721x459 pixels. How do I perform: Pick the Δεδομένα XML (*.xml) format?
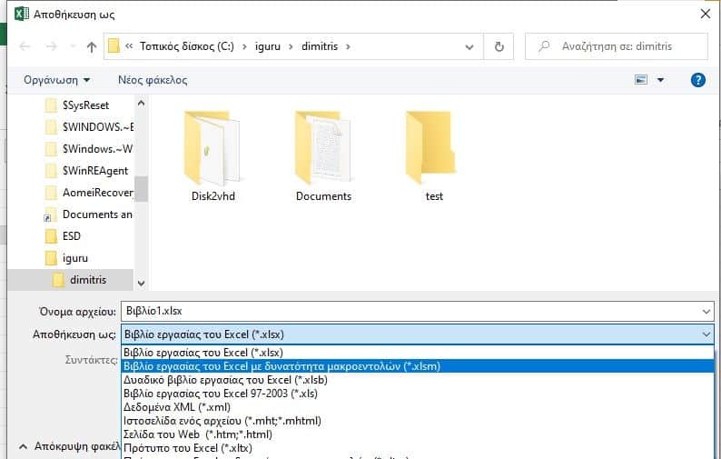pyautogui.click(x=180, y=407)
